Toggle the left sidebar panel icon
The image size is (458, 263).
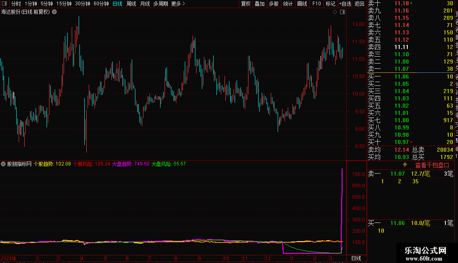click(4, 4)
